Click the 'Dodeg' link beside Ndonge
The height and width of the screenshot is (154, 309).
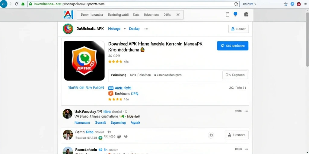pyautogui.click(x=134, y=29)
